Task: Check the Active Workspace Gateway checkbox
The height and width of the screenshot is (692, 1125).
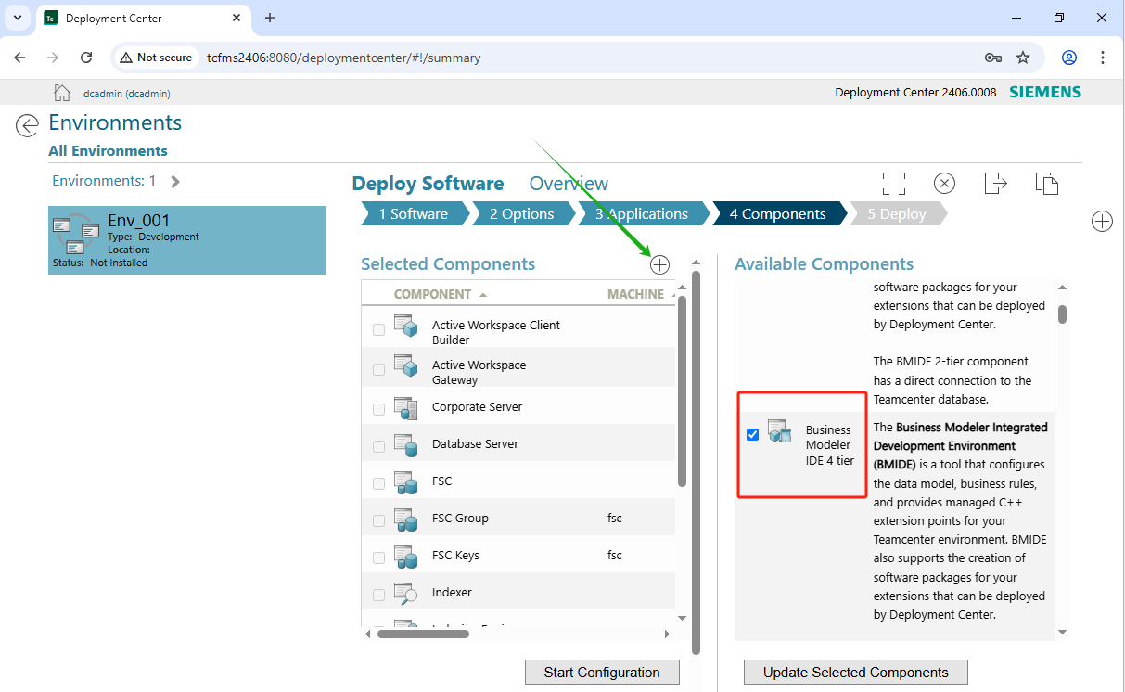Action: [x=378, y=369]
